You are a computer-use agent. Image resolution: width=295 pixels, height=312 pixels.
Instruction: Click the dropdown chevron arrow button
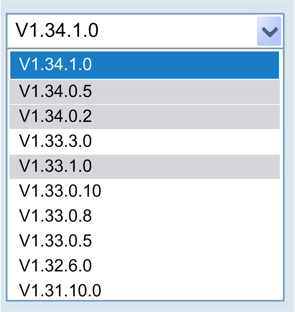coord(269,31)
